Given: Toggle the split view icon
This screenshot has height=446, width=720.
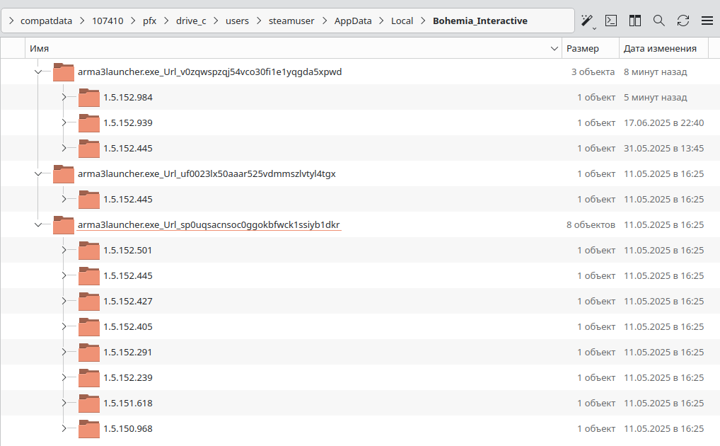Looking at the screenshot, I should pos(635,21).
